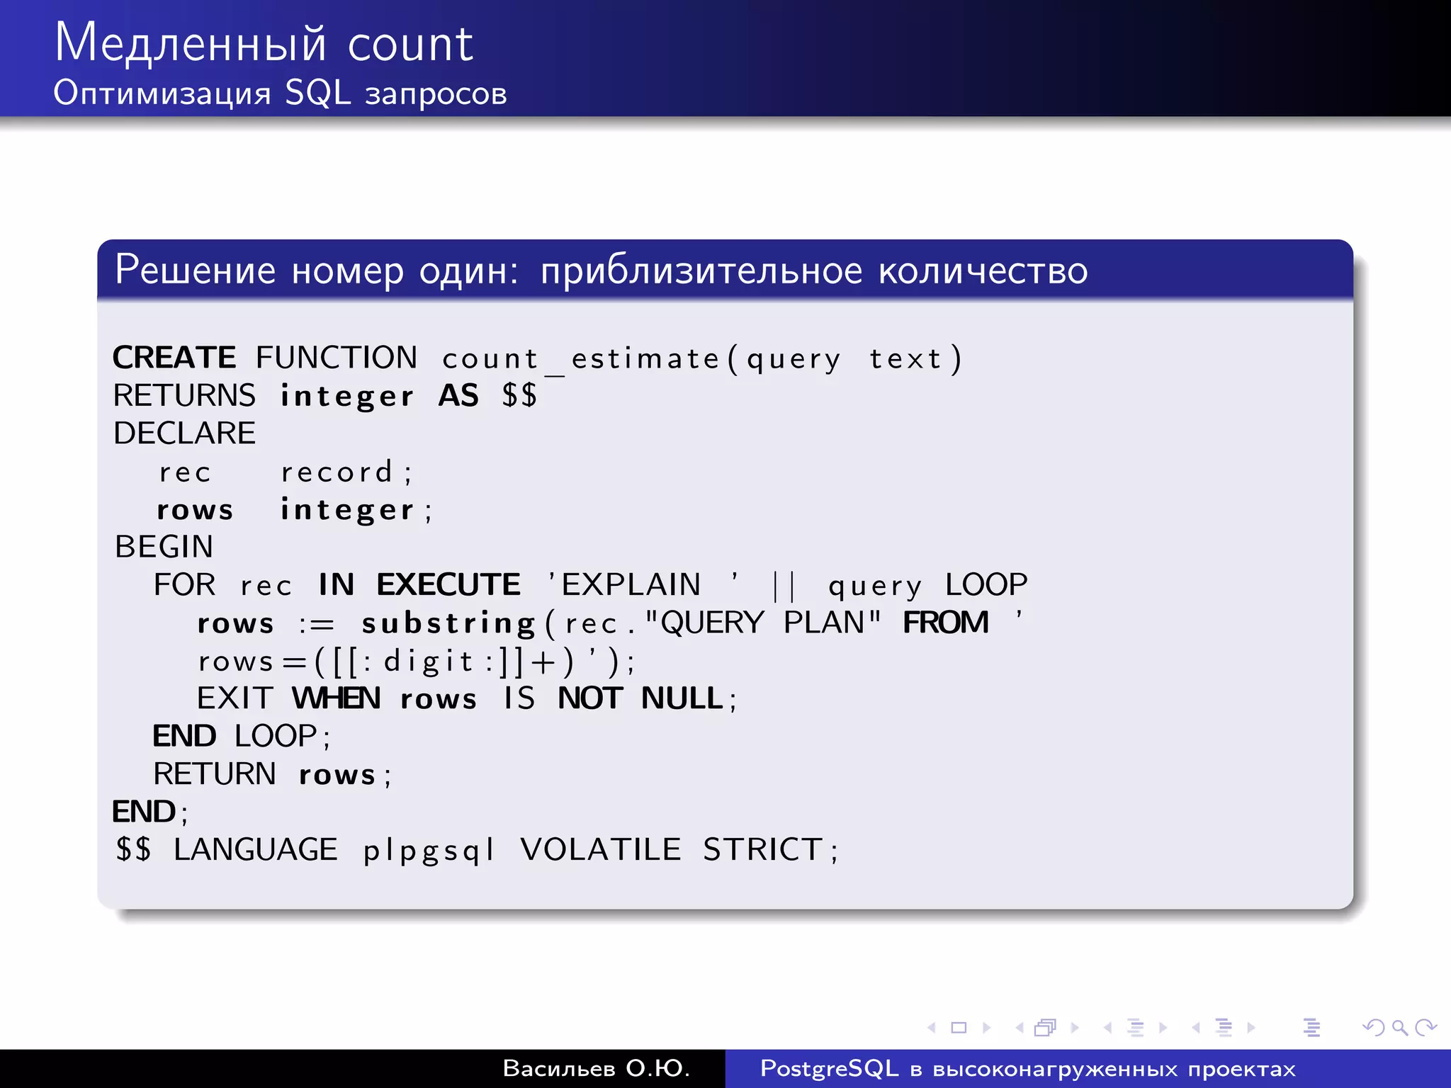Click the slide rectangle navigation icon
The image size is (1451, 1088).
coord(959,1027)
